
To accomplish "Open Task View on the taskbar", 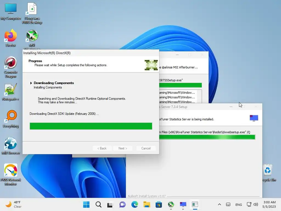I will coord(110,204).
